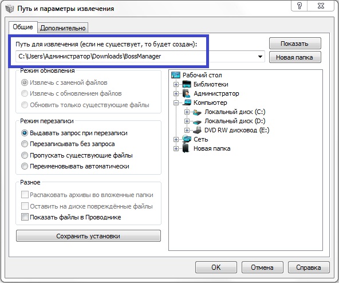Click the Компьютер computer icon
339x283 pixels.
click(187, 103)
